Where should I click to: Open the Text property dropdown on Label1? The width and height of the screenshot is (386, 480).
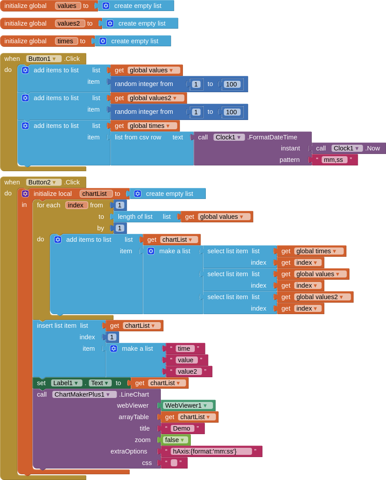point(101,383)
